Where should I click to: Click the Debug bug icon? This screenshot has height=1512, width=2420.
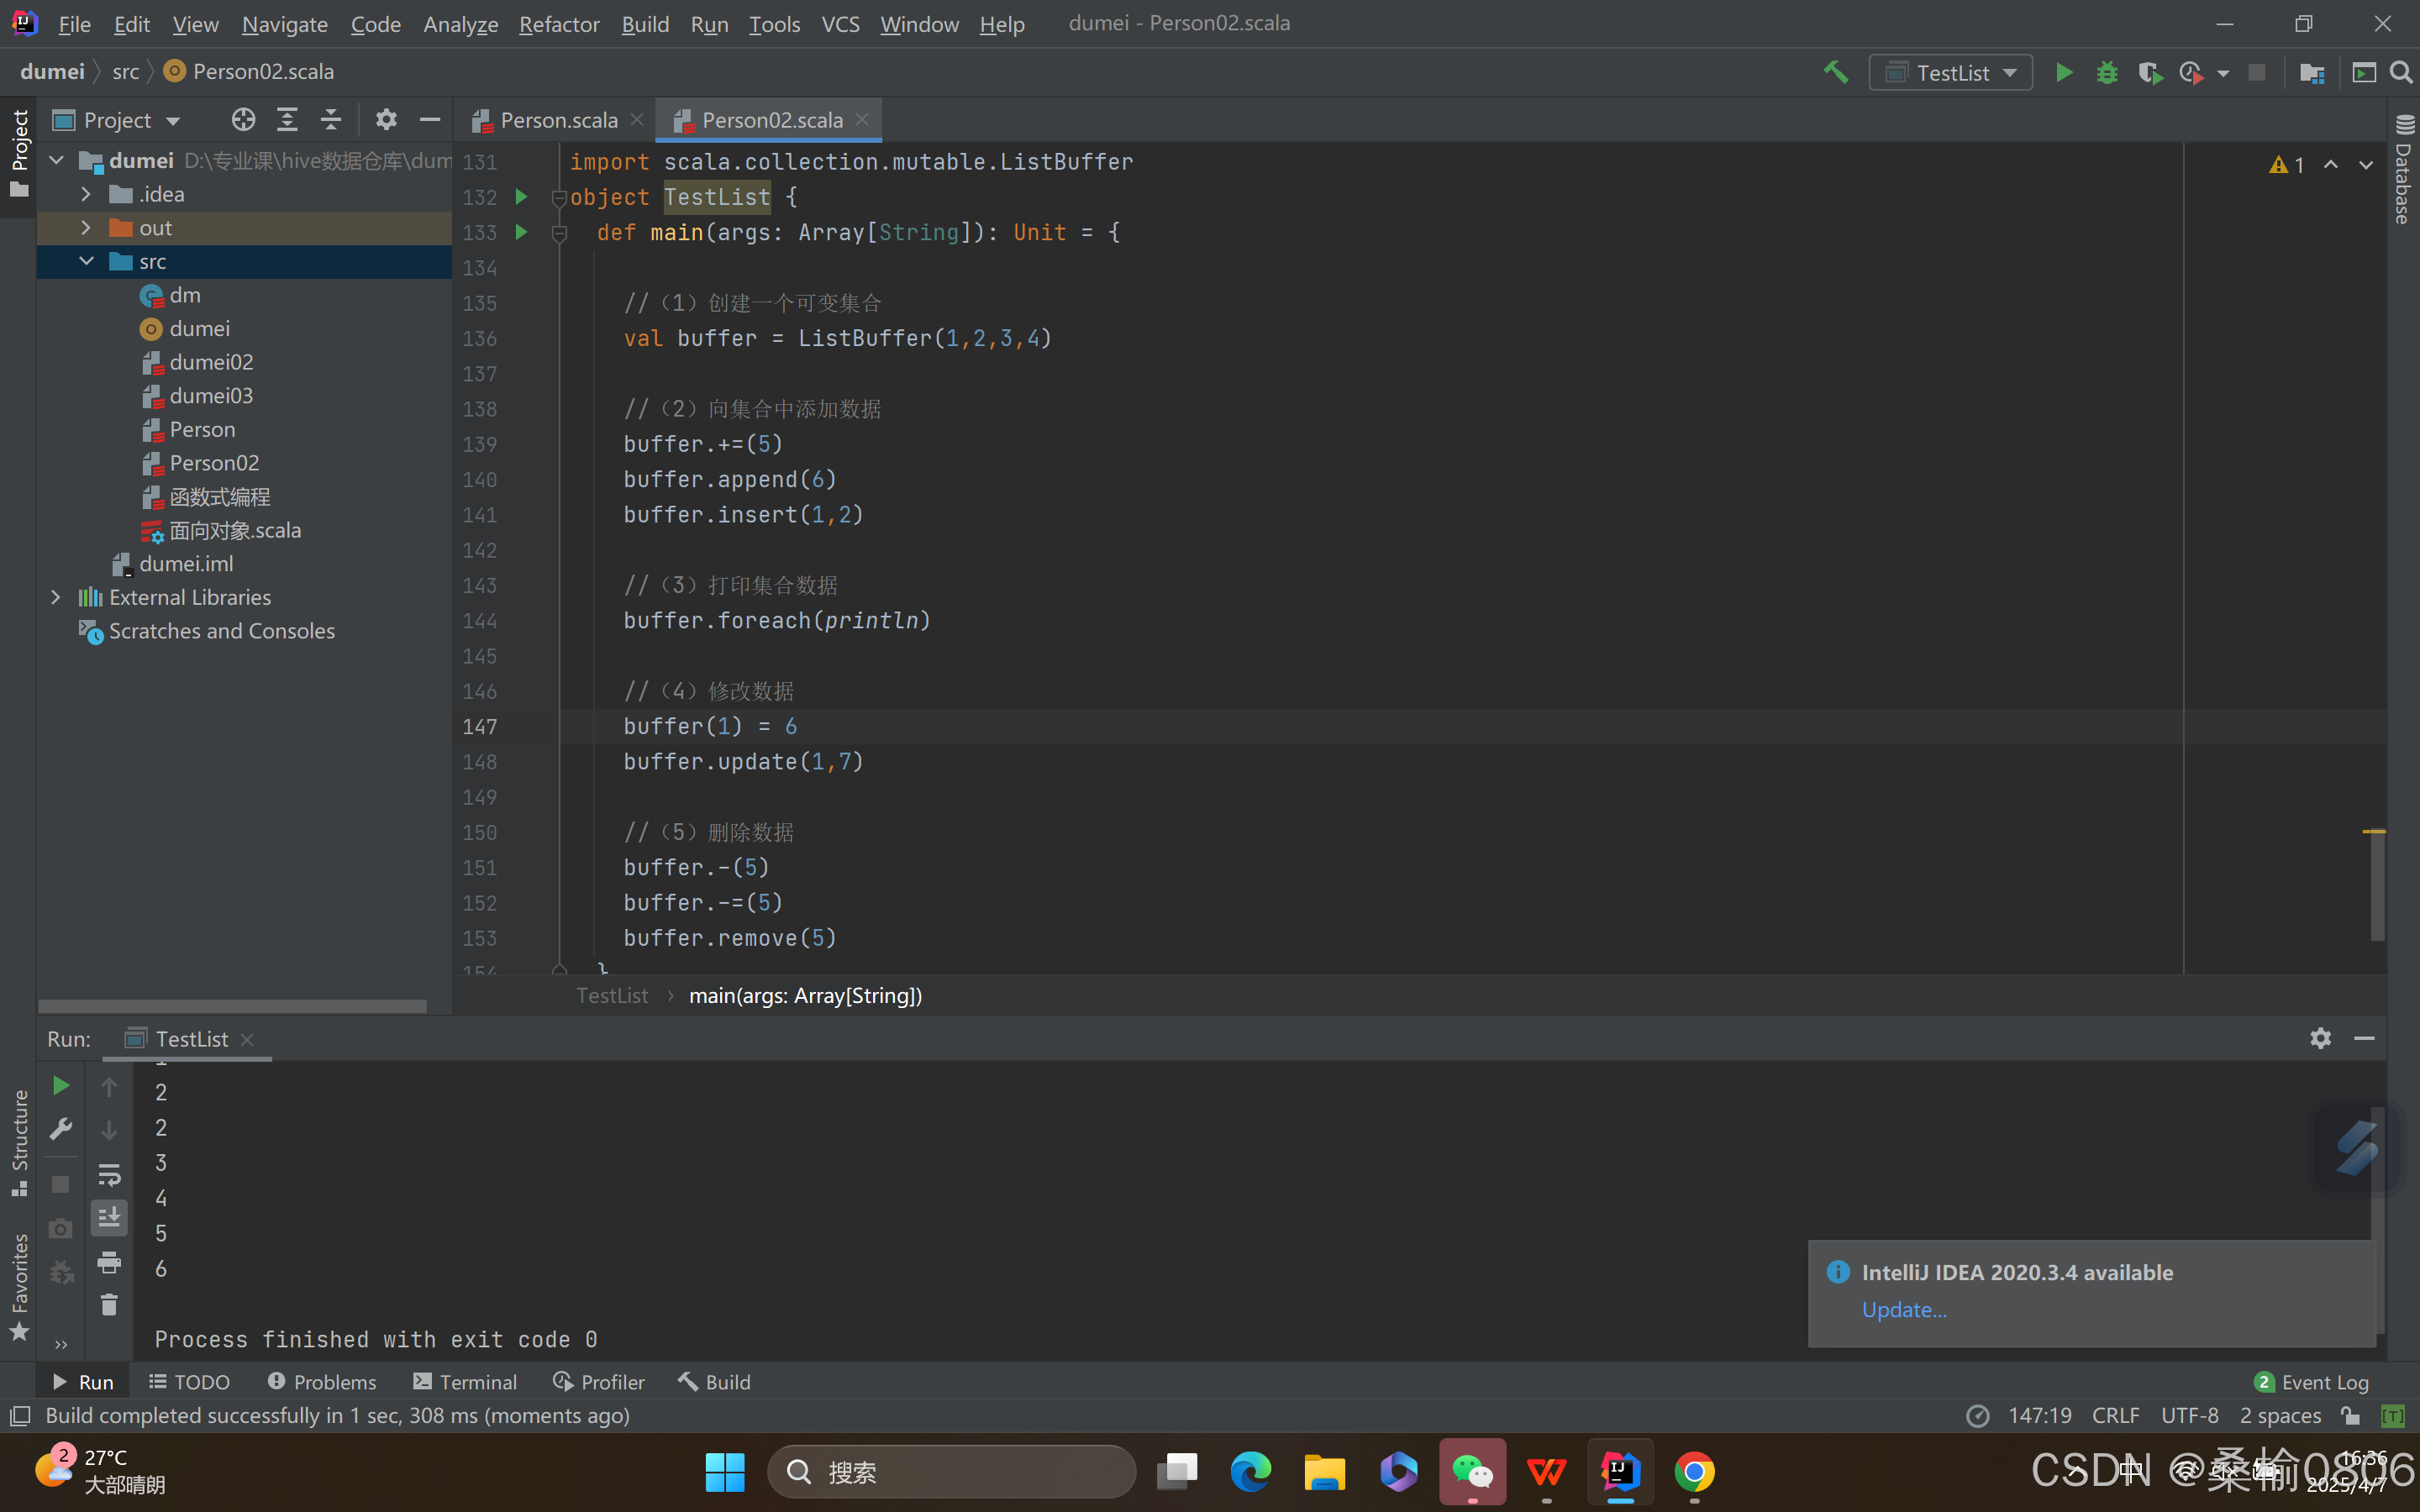pos(2106,72)
